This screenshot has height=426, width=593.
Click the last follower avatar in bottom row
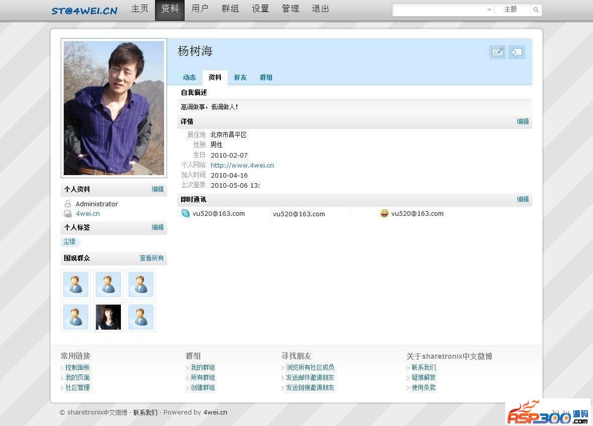141,317
